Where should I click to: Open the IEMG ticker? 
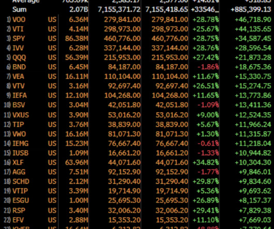[21, 144]
